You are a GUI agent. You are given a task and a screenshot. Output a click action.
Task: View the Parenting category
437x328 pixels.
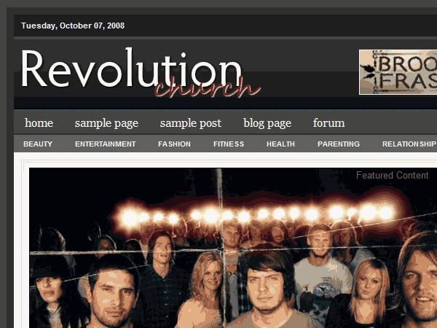tap(339, 144)
